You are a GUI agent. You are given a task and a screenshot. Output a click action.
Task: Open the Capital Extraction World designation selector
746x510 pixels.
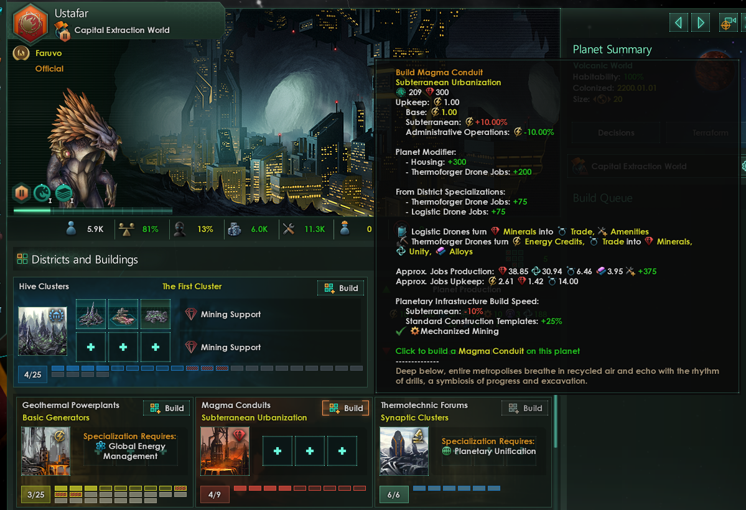click(x=654, y=166)
